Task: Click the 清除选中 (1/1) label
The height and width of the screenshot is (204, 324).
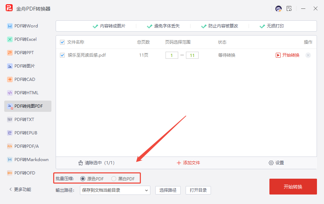Action: pyautogui.click(x=100, y=163)
